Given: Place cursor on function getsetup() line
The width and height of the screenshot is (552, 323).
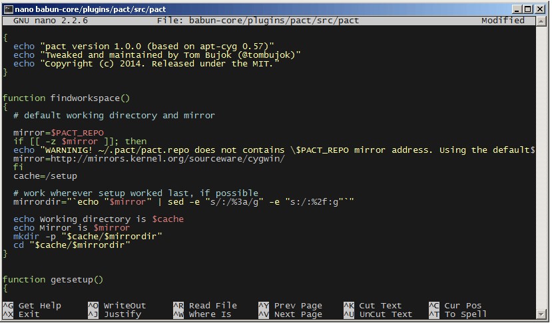Looking at the screenshot, I should (x=53, y=280).
